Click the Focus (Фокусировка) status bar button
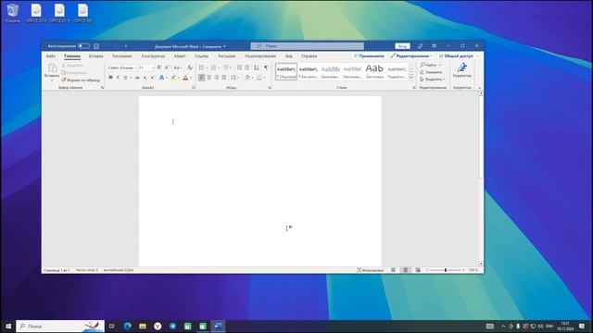593x333 pixels. pos(370,270)
